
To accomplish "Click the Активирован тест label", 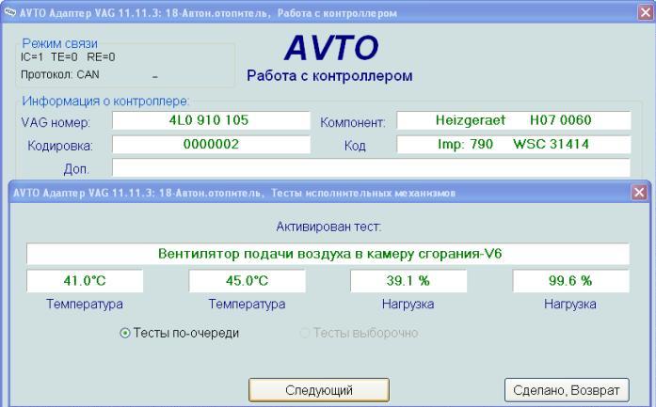I will click(328, 227).
